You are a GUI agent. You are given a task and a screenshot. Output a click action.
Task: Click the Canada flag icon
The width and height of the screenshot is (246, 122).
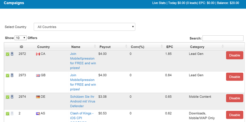[38, 54]
